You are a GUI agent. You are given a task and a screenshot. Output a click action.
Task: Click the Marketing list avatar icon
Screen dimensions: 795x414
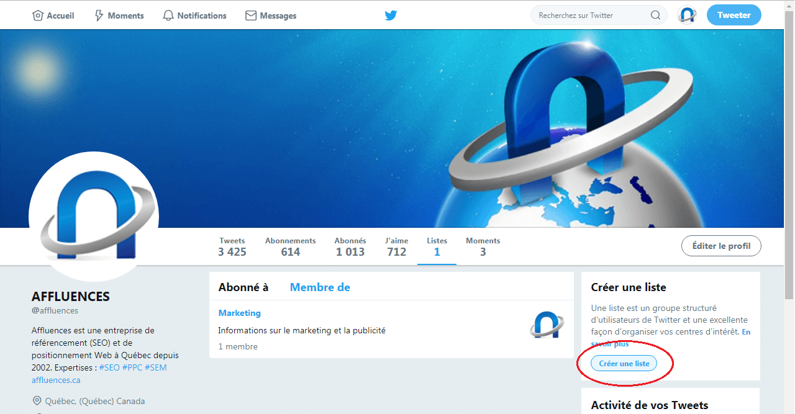click(547, 325)
